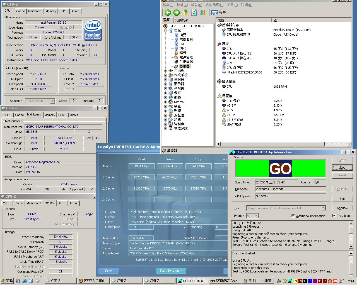
Task: Click the Start Time field in ORTHOS
Action: pos(276,182)
